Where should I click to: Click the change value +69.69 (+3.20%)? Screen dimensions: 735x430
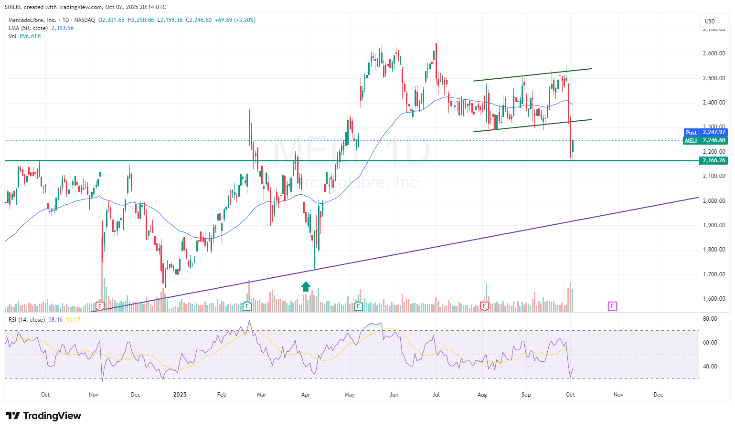[x=235, y=20]
